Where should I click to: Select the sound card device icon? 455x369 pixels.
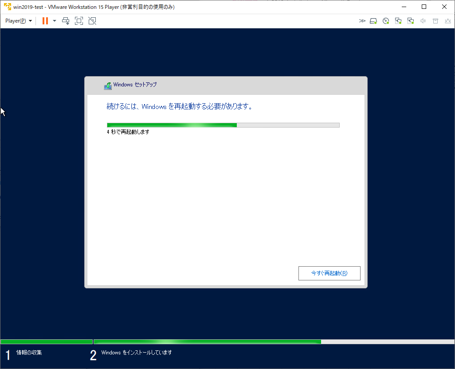[x=423, y=21]
